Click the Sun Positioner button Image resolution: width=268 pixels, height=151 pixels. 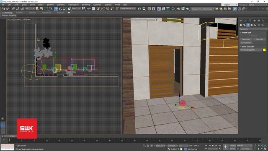[246, 43]
